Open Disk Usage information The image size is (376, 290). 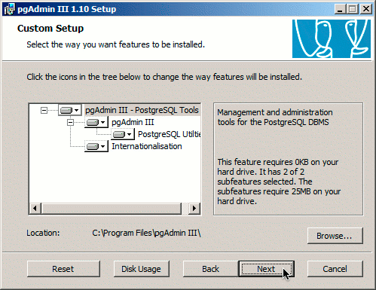point(142,269)
